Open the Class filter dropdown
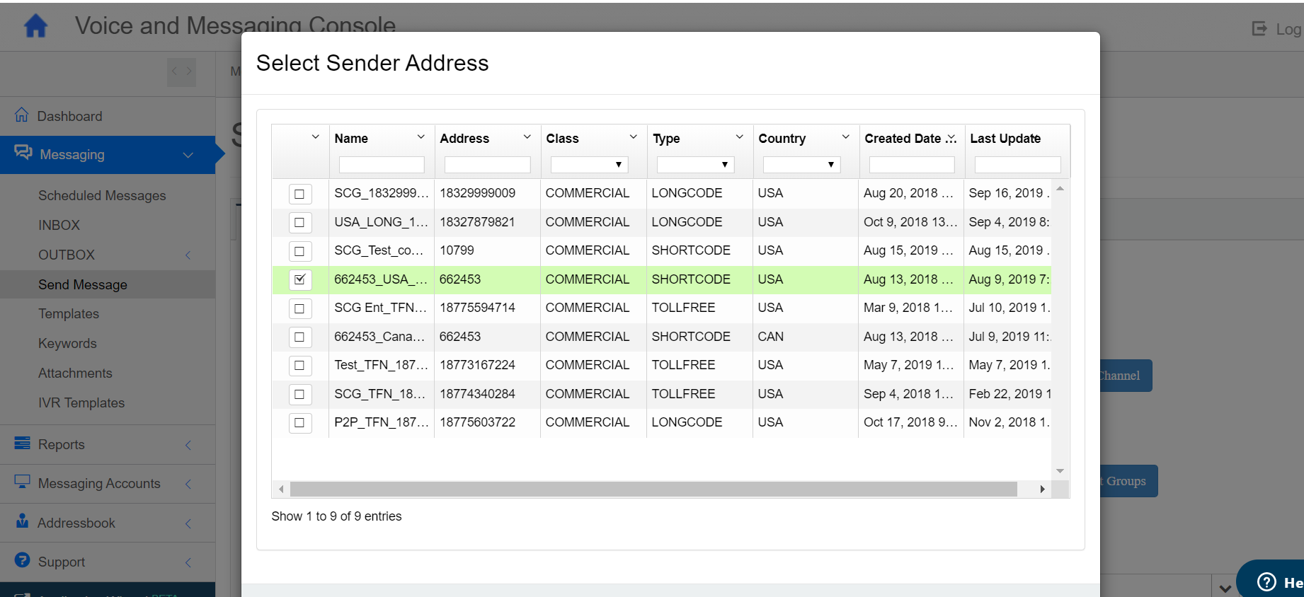 (x=589, y=165)
